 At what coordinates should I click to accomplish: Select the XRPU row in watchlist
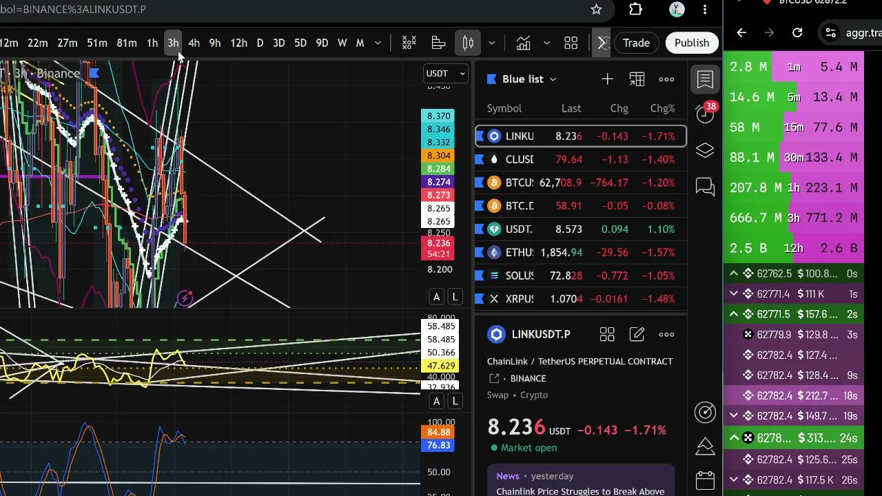581,299
